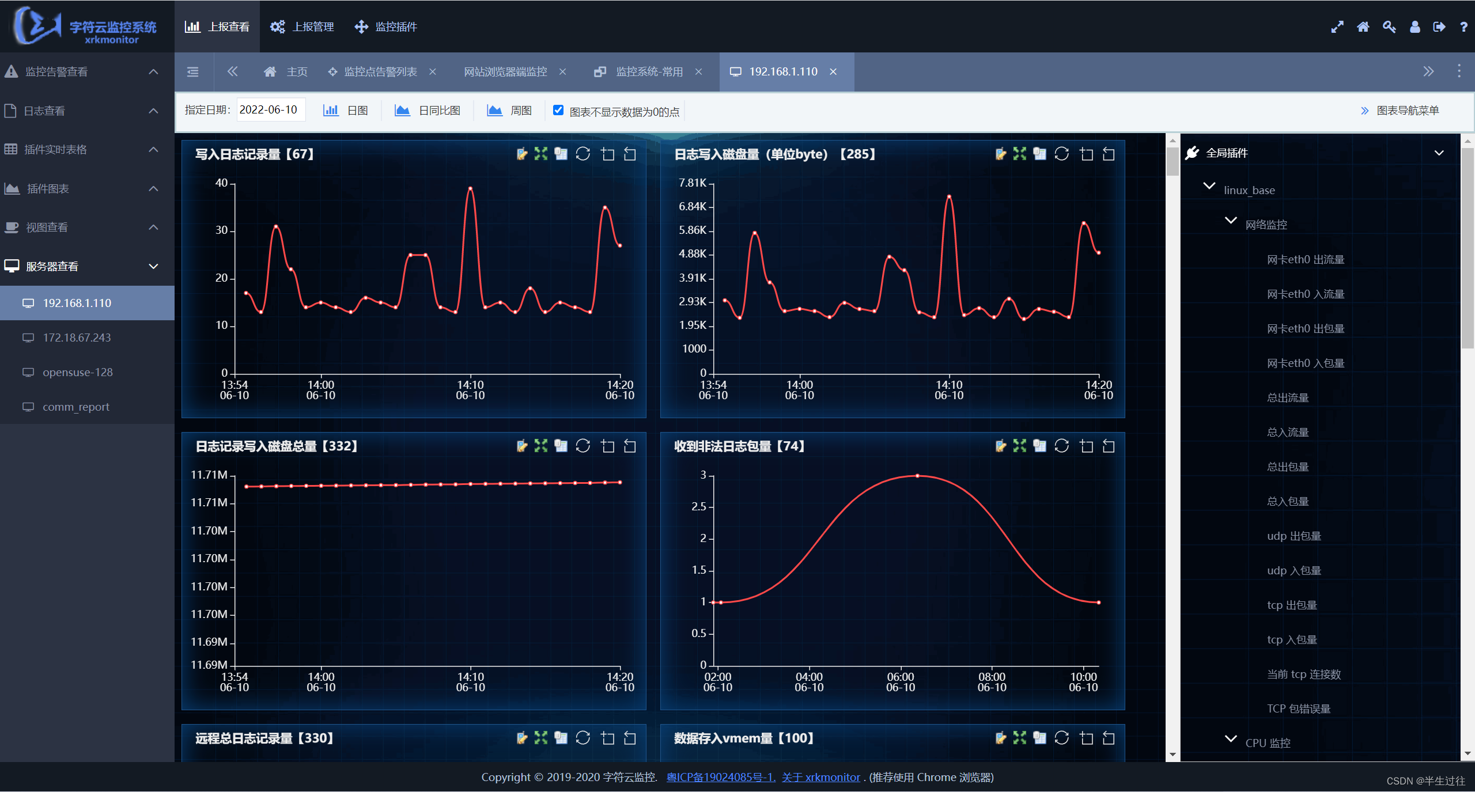Click the green expand icon on the 收到非法日志包量 chart

click(1019, 446)
